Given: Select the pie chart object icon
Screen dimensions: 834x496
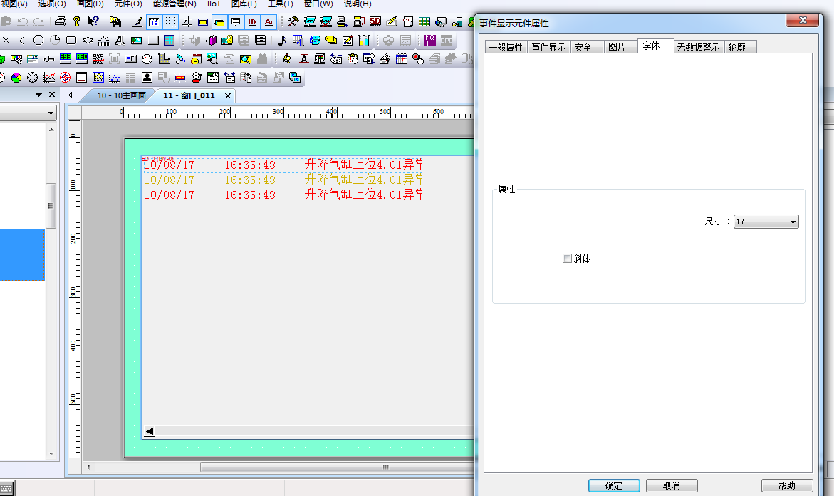Looking at the screenshot, I should point(16,77).
